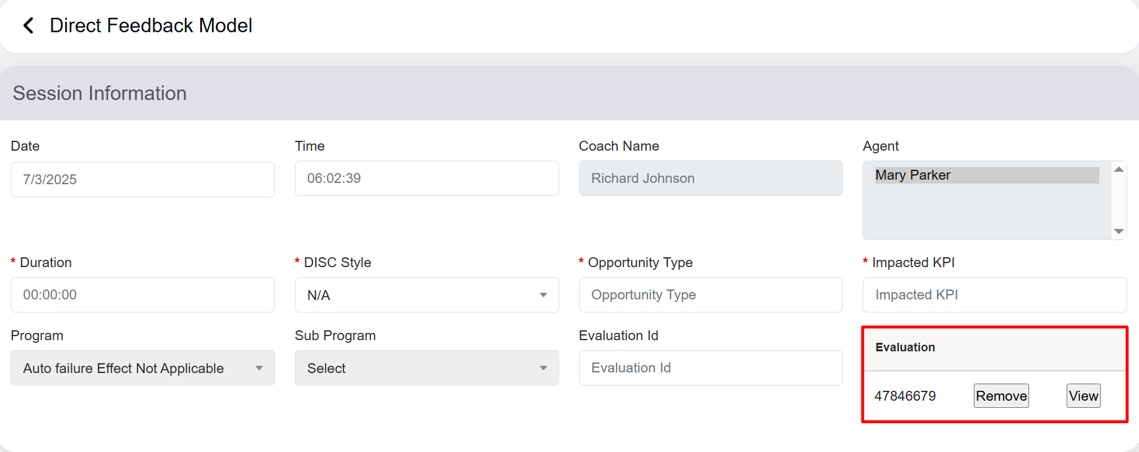Remove evaluation 47846679
Screen dimensions: 1139x452
(1001, 395)
